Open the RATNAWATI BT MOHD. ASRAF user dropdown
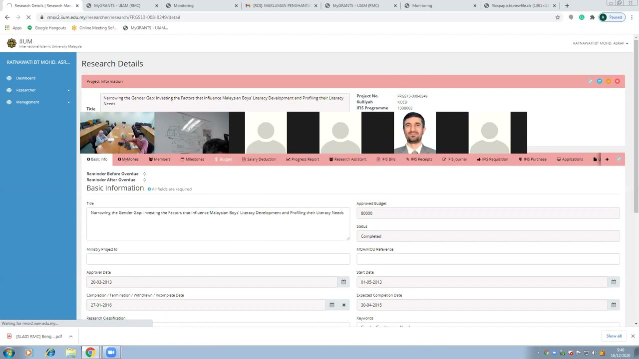 pos(601,43)
